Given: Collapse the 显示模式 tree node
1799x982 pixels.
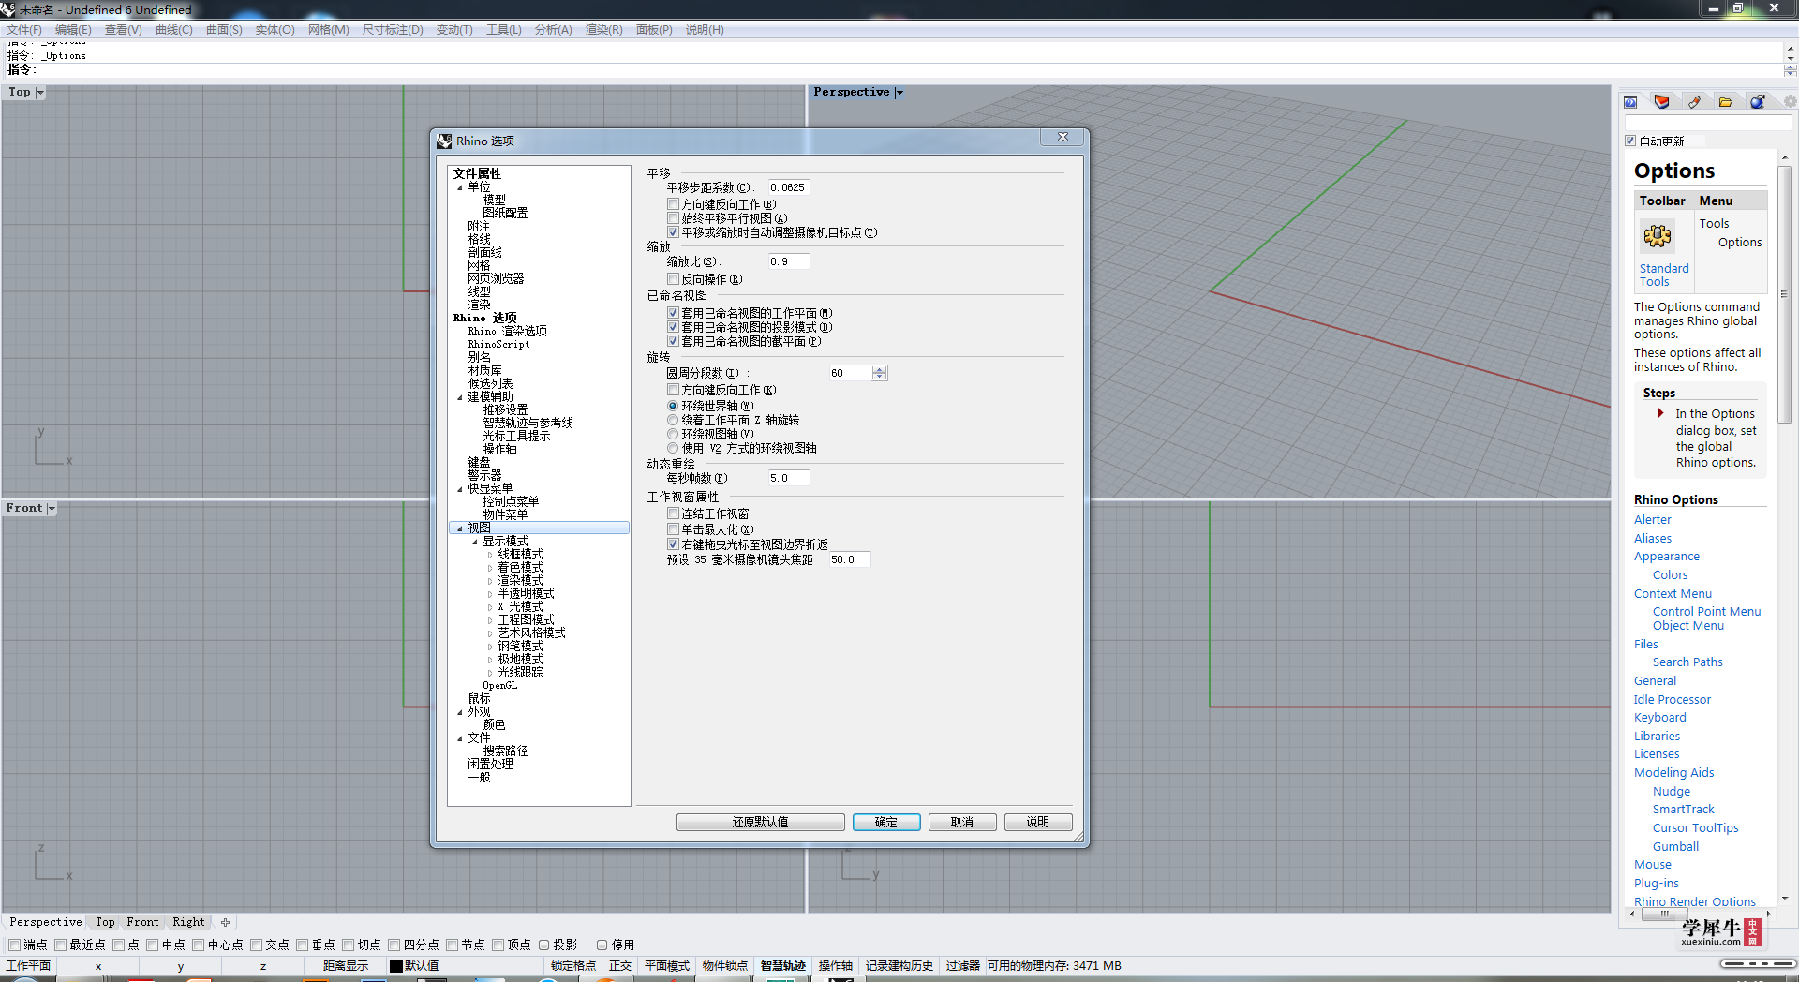Looking at the screenshot, I should [475, 542].
